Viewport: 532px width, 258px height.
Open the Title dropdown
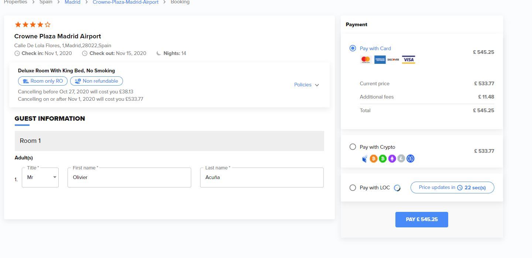40,178
